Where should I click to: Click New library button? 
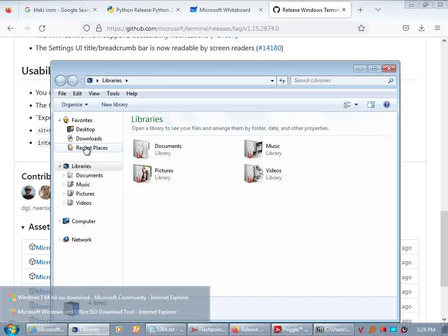click(x=115, y=105)
